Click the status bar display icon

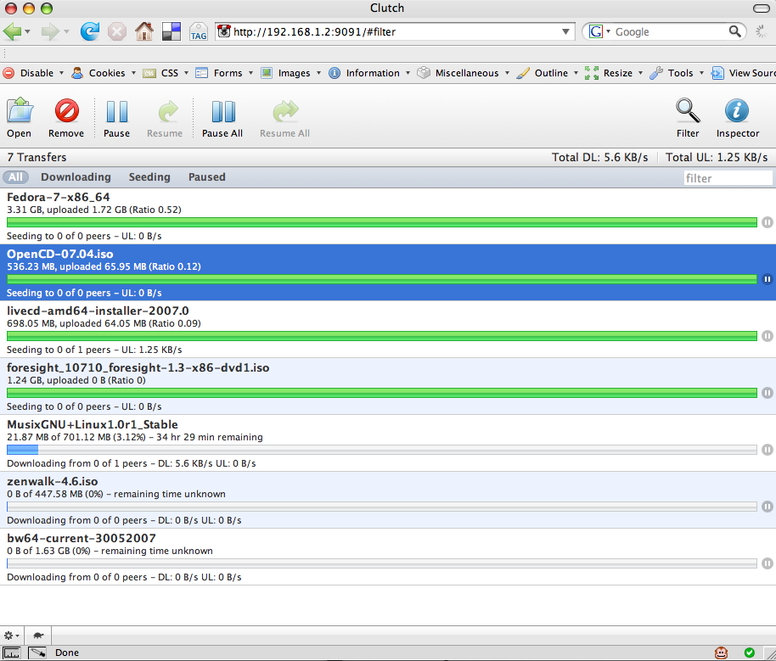pyautogui.click(x=12, y=653)
